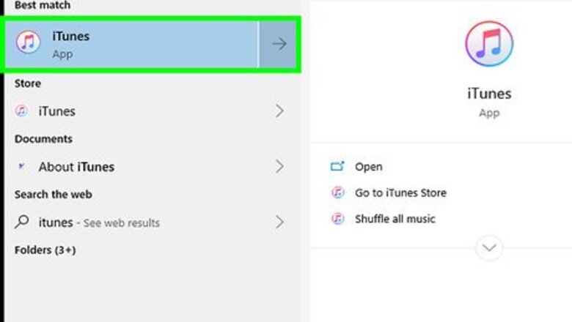Expand the itunes web results chevron

click(279, 222)
